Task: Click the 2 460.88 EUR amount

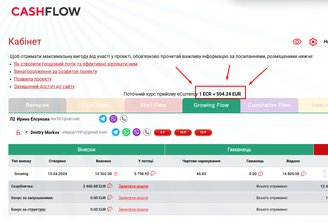Action: 94,186
